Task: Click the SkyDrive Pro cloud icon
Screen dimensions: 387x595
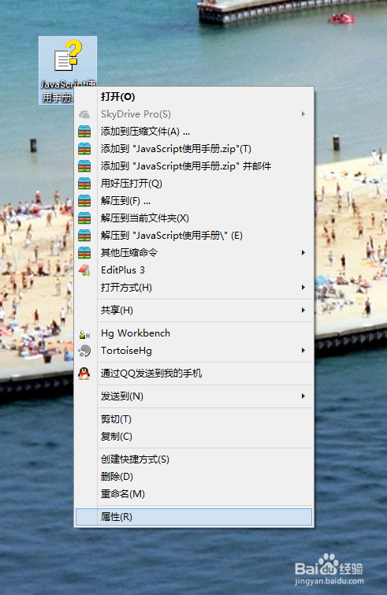Action: pyautogui.click(x=84, y=114)
